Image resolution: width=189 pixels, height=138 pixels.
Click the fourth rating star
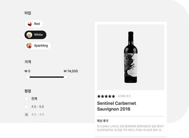coord(110,96)
